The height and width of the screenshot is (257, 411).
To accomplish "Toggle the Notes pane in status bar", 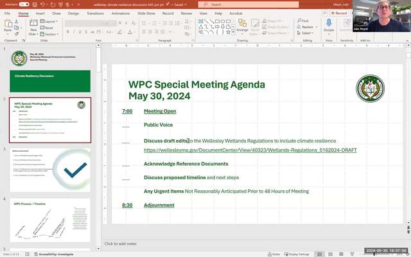I will (x=274, y=254).
